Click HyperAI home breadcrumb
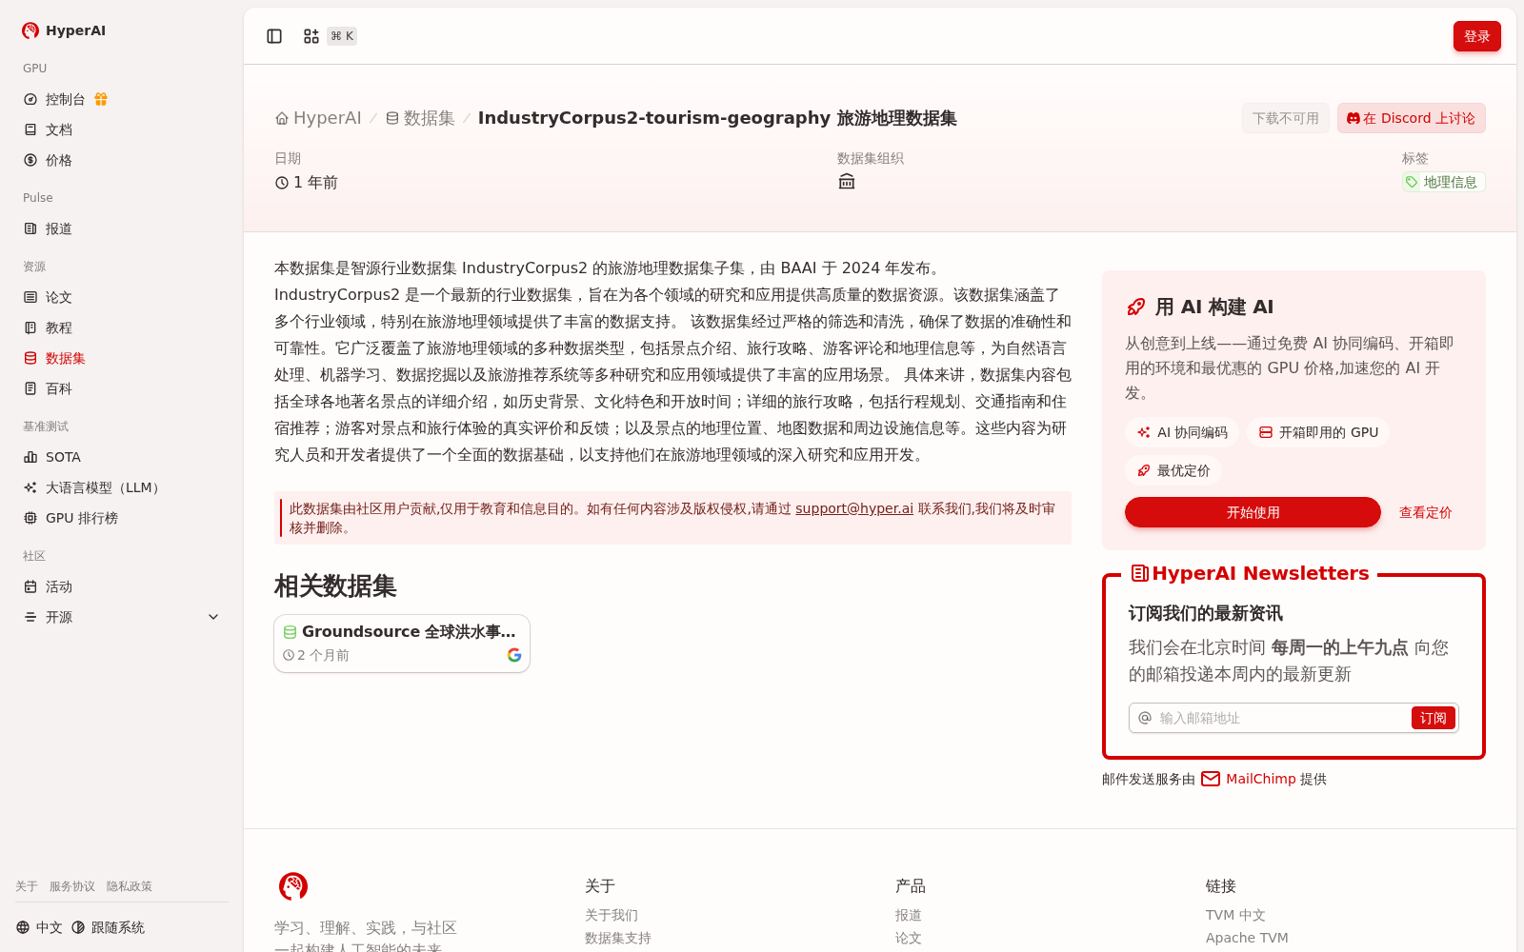This screenshot has height=952, width=1524. pos(318,118)
